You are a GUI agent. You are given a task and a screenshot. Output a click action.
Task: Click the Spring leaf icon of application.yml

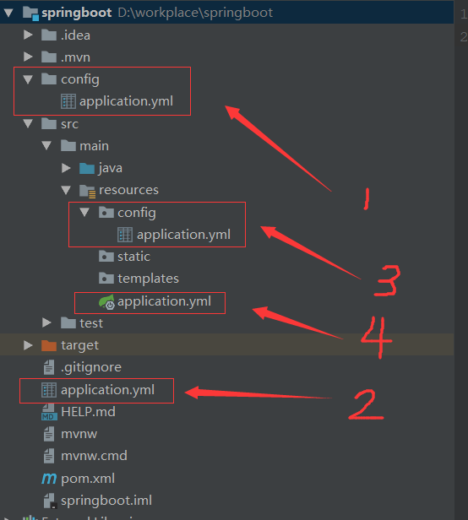106,302
